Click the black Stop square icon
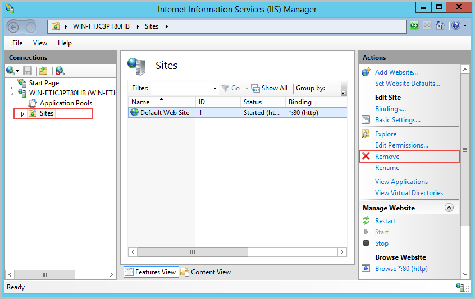The width and height of the screenshot is (475, 299). (366, 243)
